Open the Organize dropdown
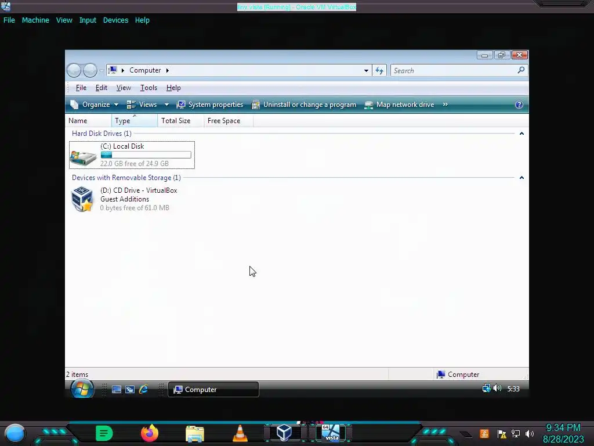The height and width of the screenshot is (446, 594). pos(95,105)
